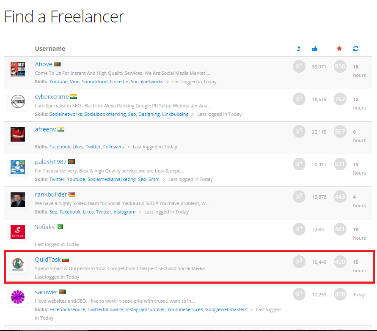This screenshot has width=377, height=331.
Task: Sort by thumbs-up recommendations icon
Action: point(315,49)
